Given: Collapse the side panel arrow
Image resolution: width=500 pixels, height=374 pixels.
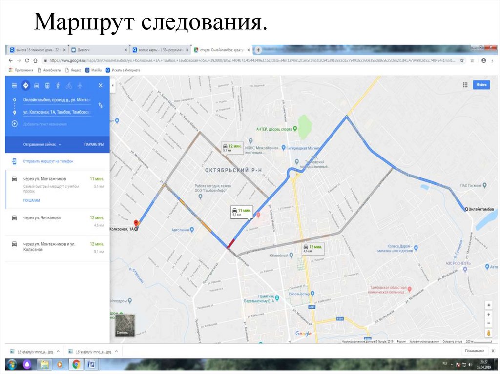Looking at the screenshot, I should (x=113, y=85).
